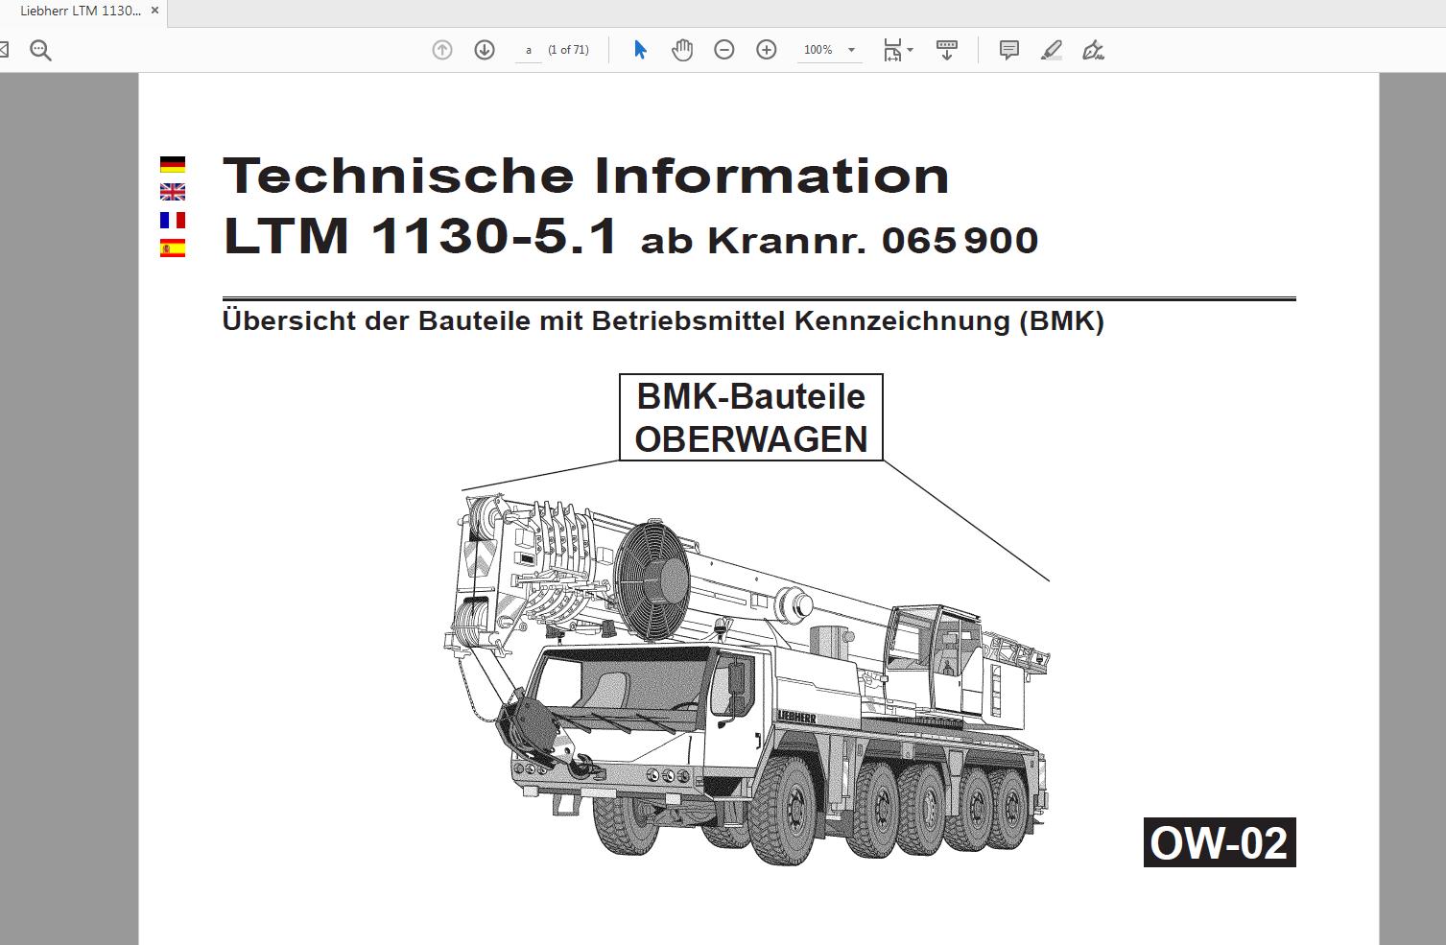Click the 'BMK-Bauteile OBERWAGEN' label box
This screenshot has width=1446, height=945.
coord(751,417)
